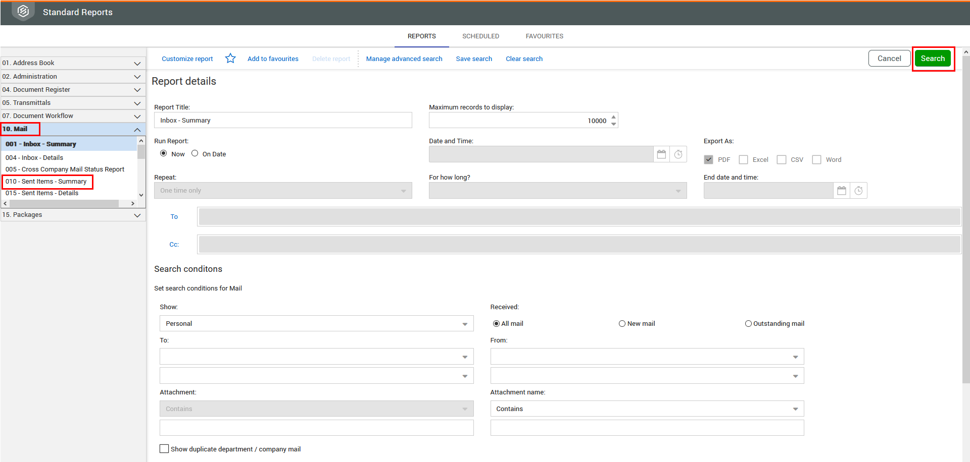
Task: Click the Clear search link
Action: 524,59
